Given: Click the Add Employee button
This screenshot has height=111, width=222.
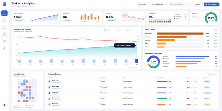Looking at the screenshot, I should point(212,5).
